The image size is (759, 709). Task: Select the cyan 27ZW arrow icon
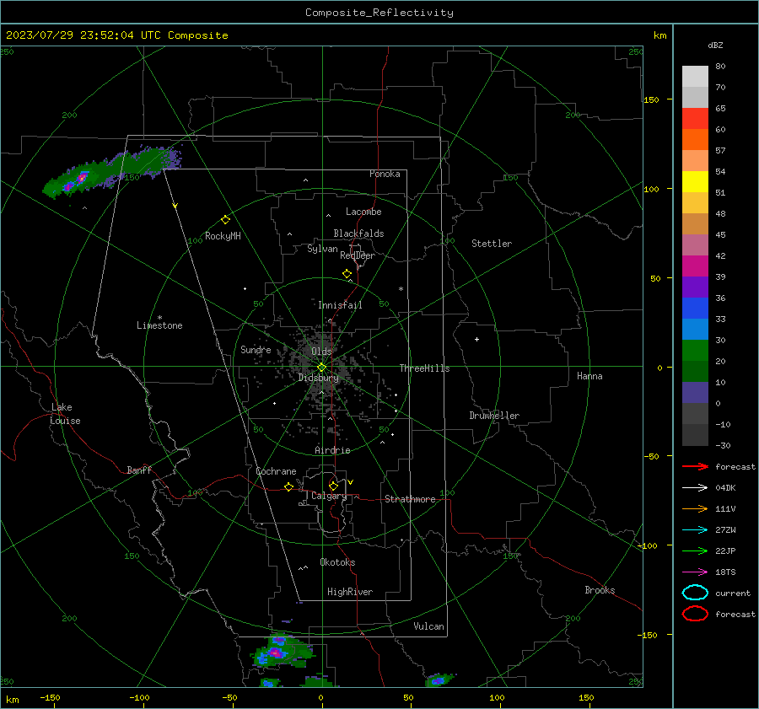pyautogui.click(x=695, y=530)
